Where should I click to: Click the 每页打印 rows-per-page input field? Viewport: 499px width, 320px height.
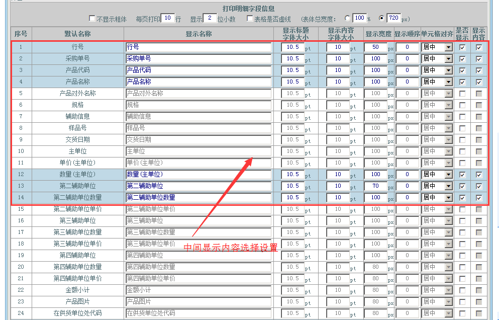(168, 19)
